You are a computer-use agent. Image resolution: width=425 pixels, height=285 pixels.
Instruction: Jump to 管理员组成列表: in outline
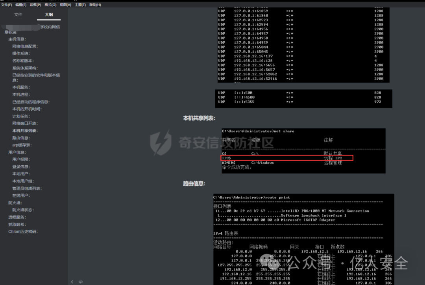(27, 188)
